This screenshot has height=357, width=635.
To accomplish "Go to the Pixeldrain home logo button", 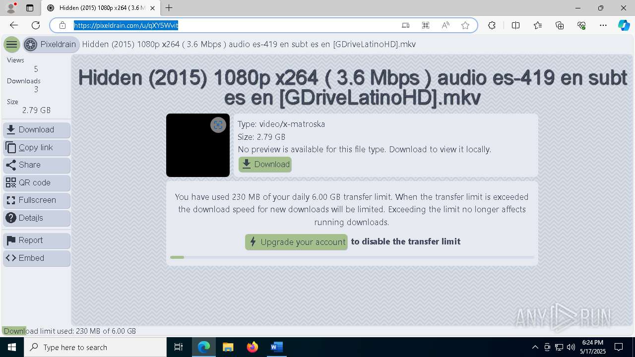I will click(51, 45).
